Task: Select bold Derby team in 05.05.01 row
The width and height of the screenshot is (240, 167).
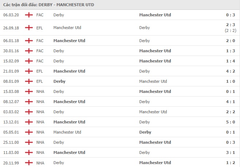Action: click(145, 132)
